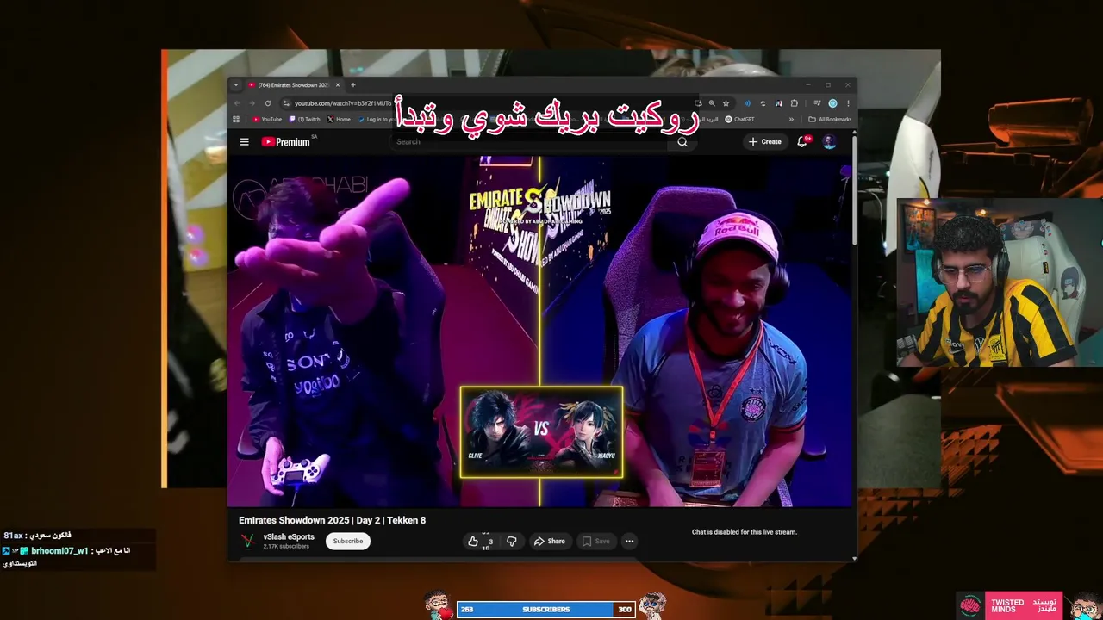Open YouTube notifications bell
Viewport: 1103px width, 620px height.
click(802, 141)
